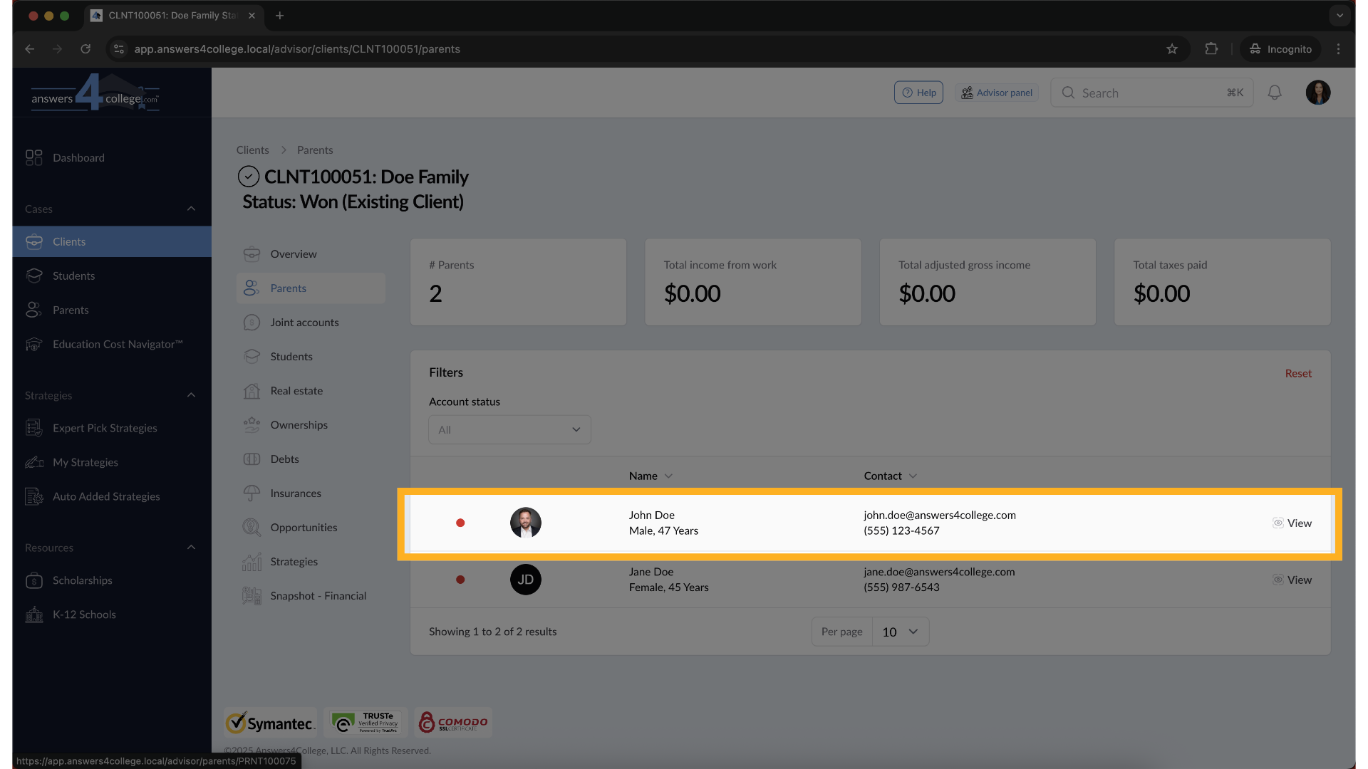This screenshot has height=769, width=1368.
Task: Collapse the Strategies sidebar group
Action: (x=190, y=395)
